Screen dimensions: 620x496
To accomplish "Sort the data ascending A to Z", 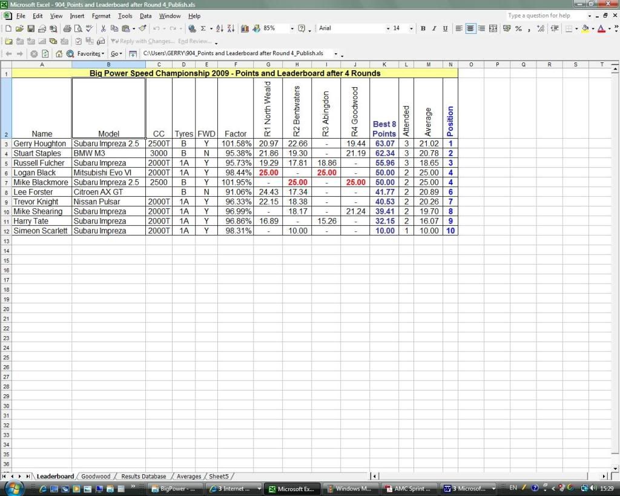I will (220, 28).
